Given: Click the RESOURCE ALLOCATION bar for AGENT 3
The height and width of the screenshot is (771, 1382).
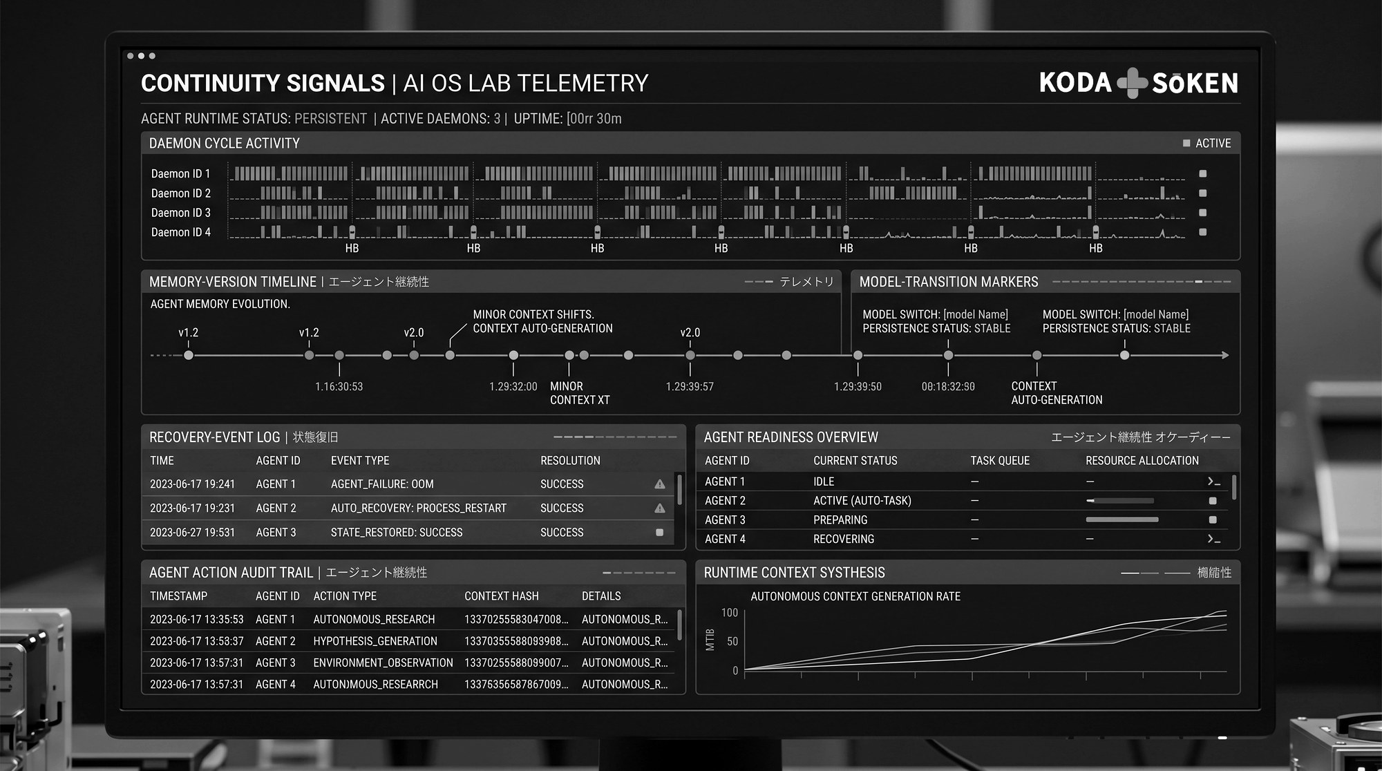Looking at the screenshot, I should coord(1122,520).
